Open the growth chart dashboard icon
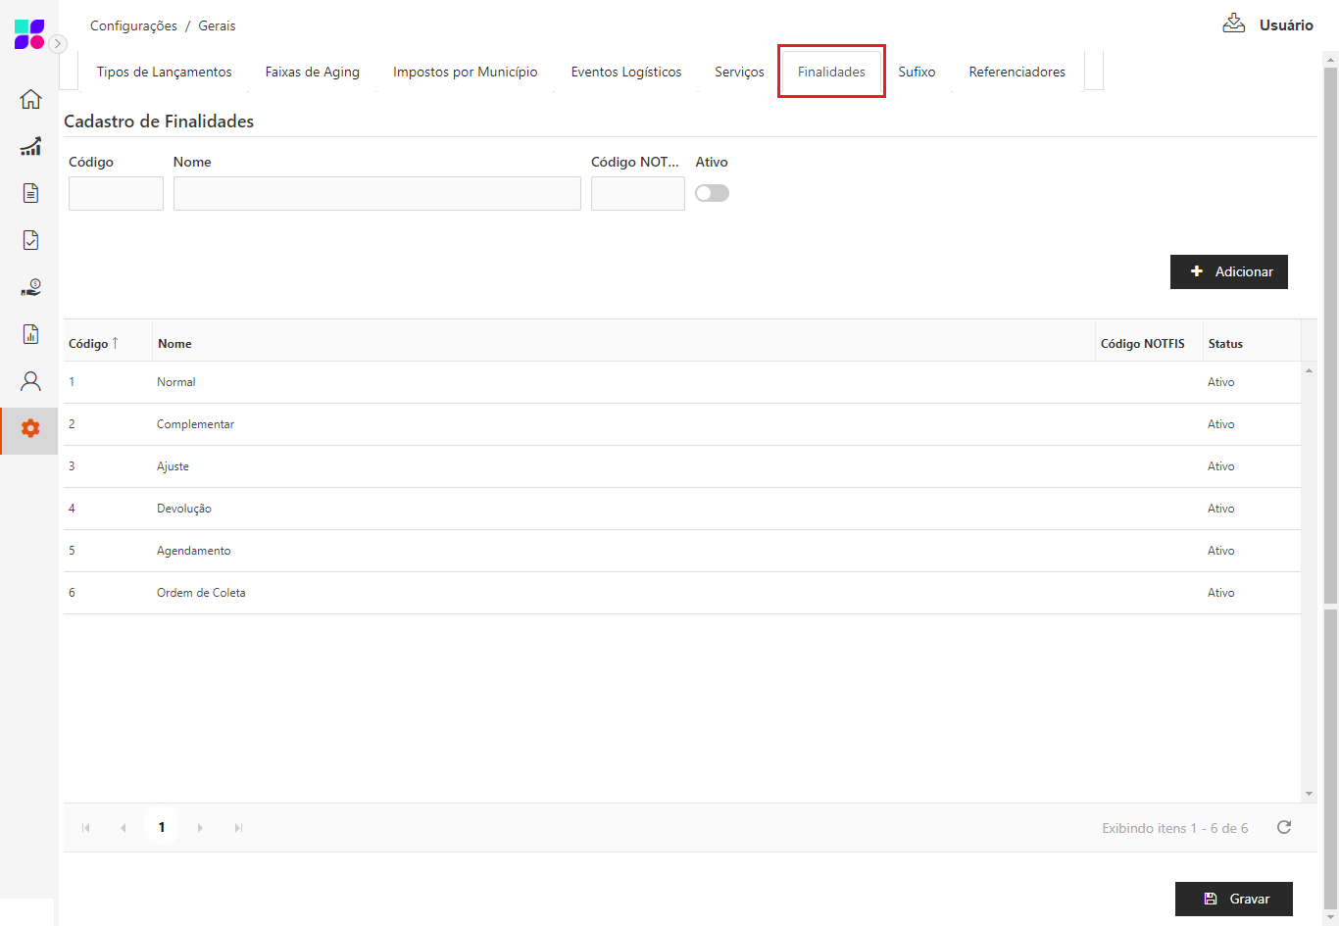The image size is (1339, 926). (x=30, y=146)
